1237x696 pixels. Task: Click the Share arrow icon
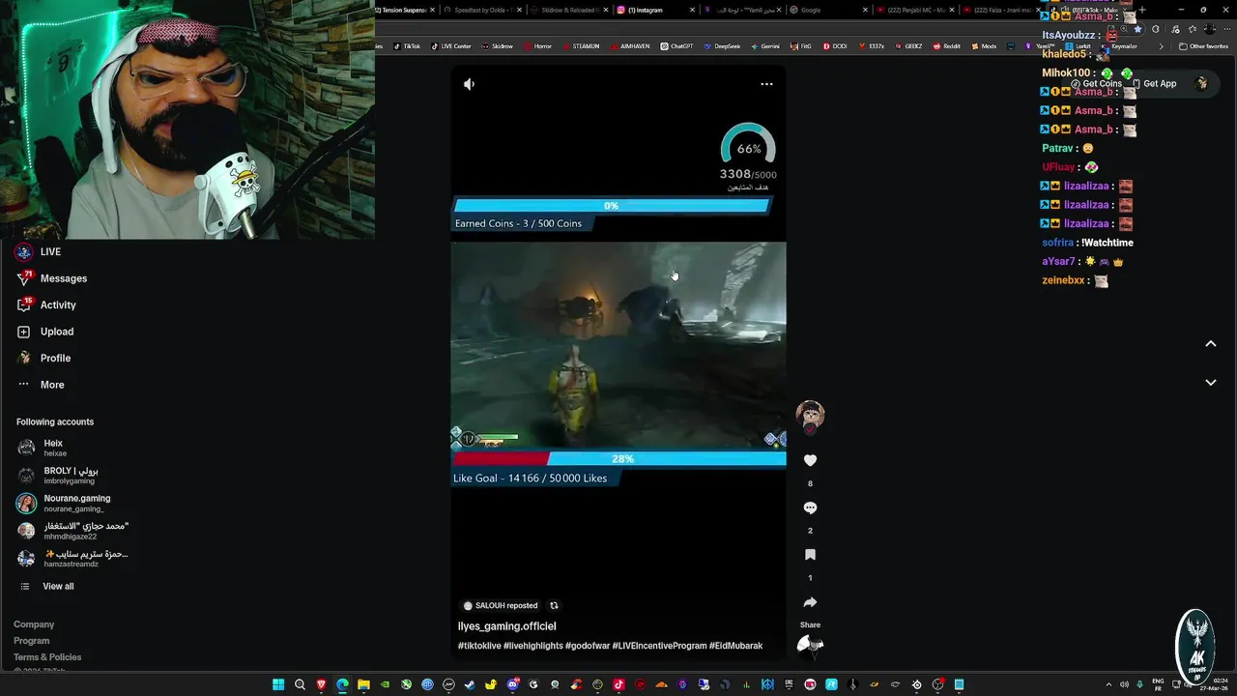(x=810, y=602)
